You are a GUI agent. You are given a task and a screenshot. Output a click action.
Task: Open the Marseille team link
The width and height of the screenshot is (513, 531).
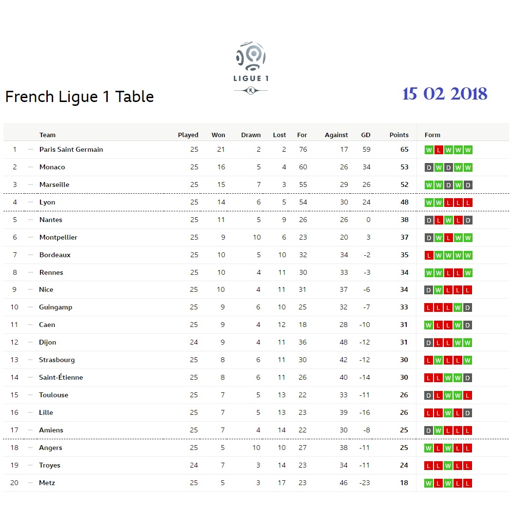coord(54,185)
